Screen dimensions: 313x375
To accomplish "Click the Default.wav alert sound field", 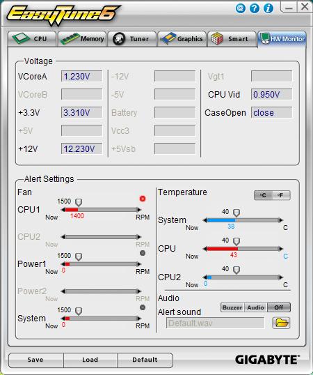I will click(x=215, y=323).
